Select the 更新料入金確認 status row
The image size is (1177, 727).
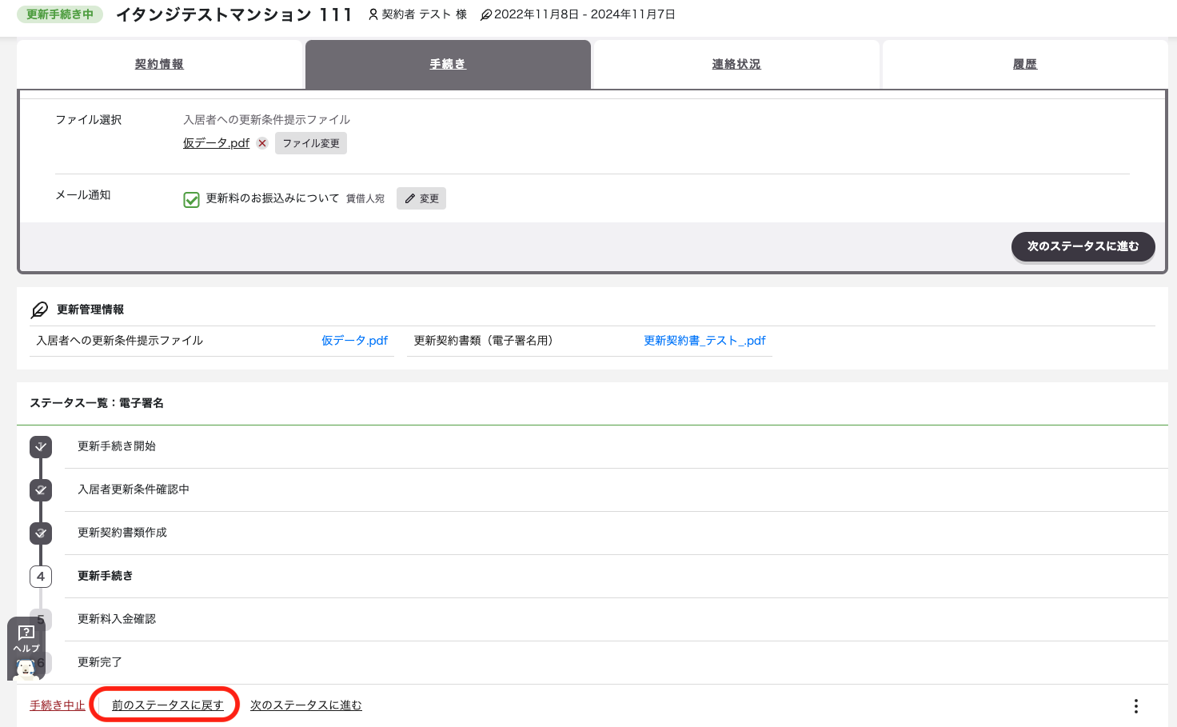click(x=616, y=619)
